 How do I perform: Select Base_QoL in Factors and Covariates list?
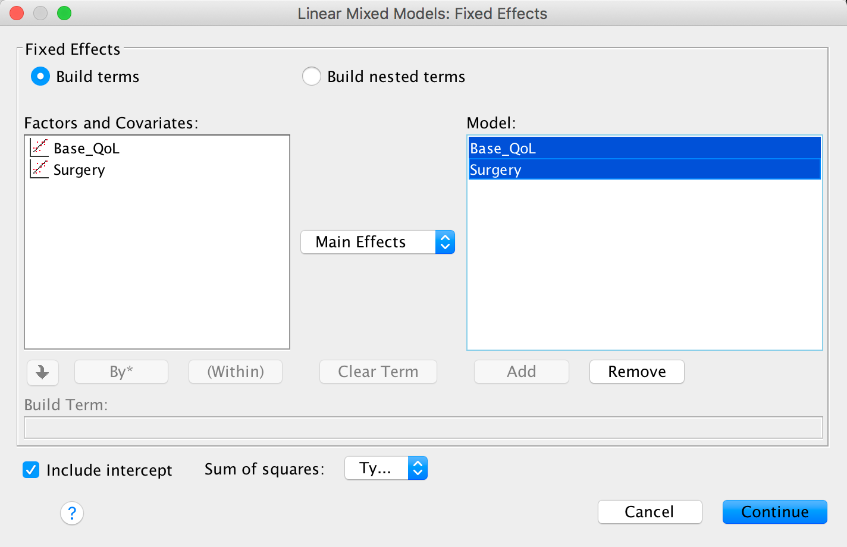(x=87, y=148)
